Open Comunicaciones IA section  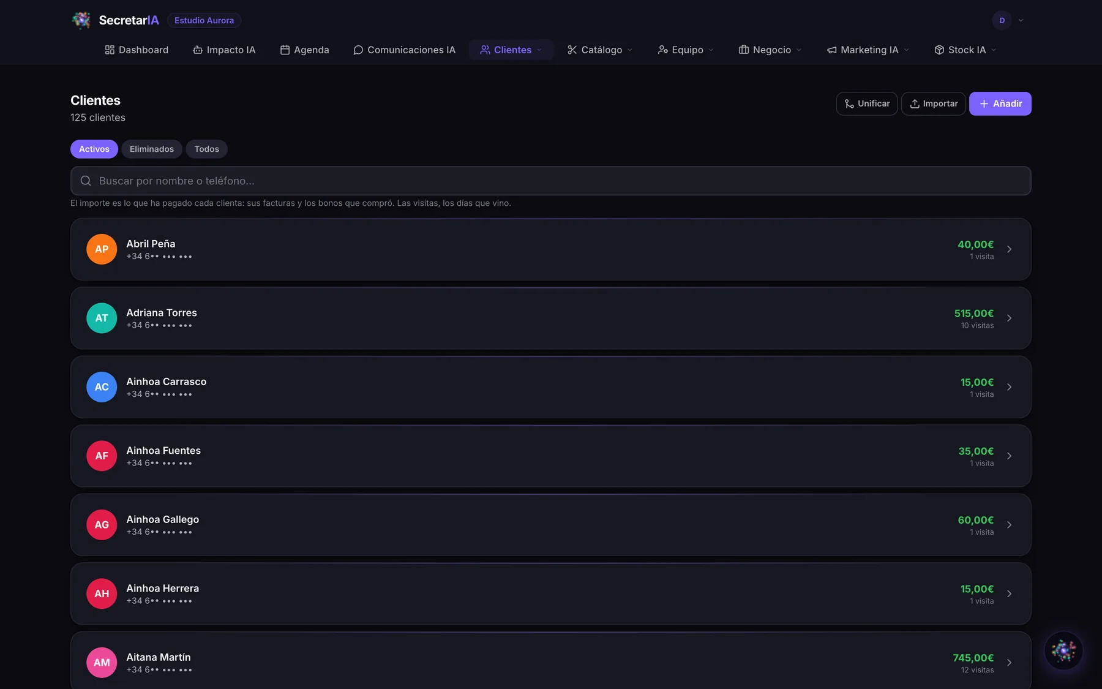405,50
